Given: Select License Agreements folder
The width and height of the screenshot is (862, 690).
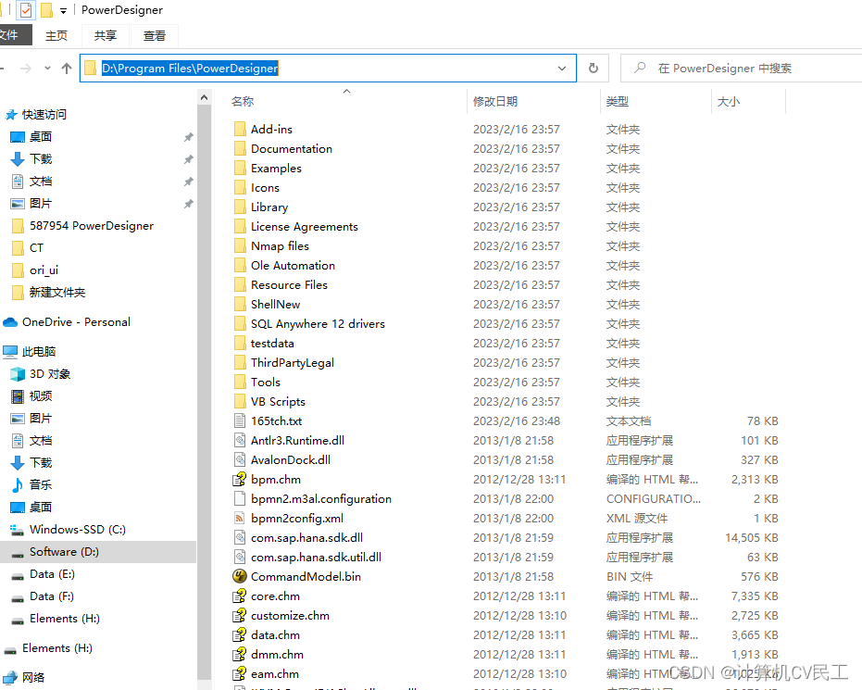Looking at the screenshot, I should (304, 227).
